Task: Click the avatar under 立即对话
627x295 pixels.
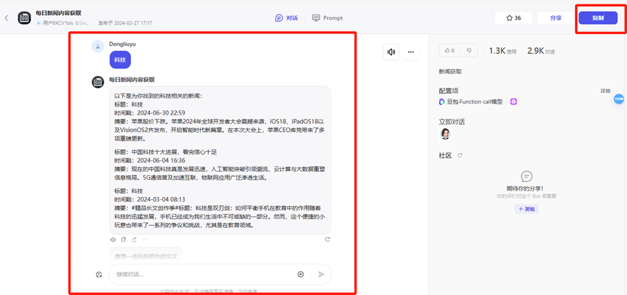Action: 445,134
